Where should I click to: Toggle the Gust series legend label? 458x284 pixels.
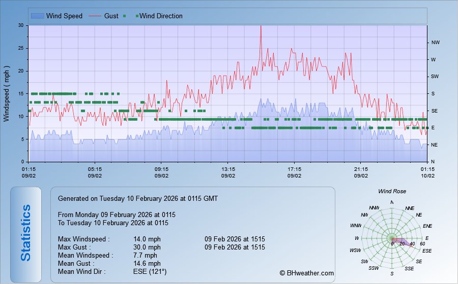111,16
